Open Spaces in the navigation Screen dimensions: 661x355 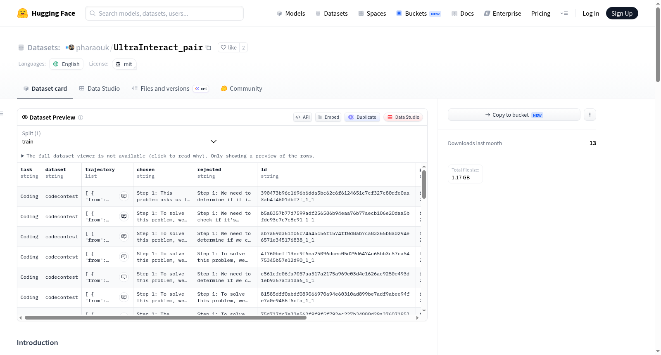pos(372,14)
